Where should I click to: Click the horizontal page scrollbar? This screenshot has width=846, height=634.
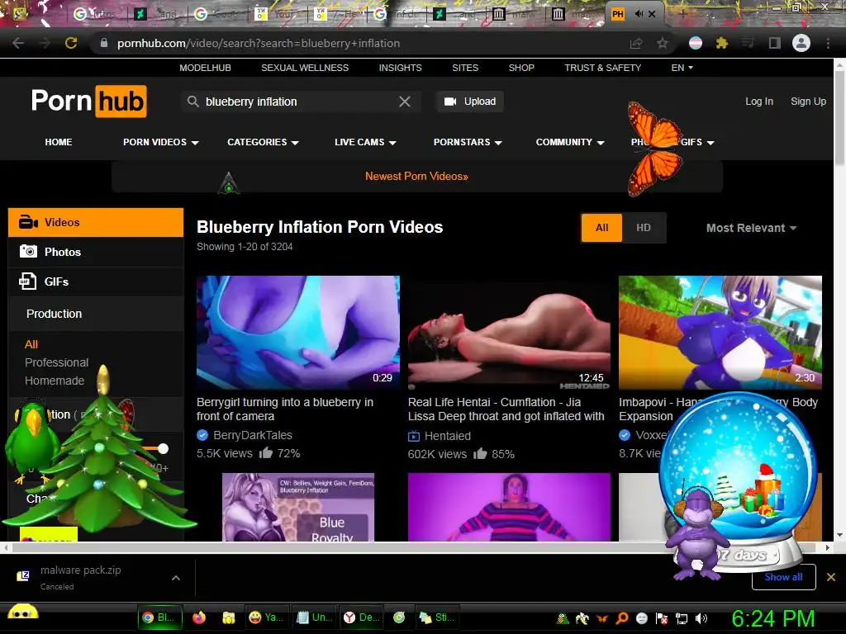tap(415, 547)
